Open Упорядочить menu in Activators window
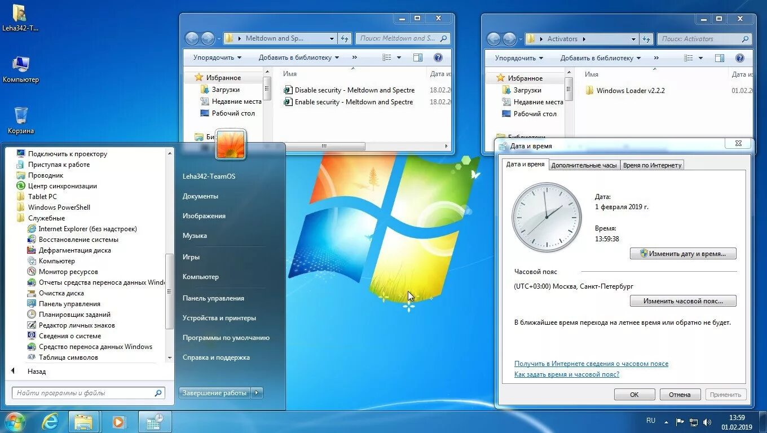The height and width of the screenshot is (433, 767). [x=519, y=58]
